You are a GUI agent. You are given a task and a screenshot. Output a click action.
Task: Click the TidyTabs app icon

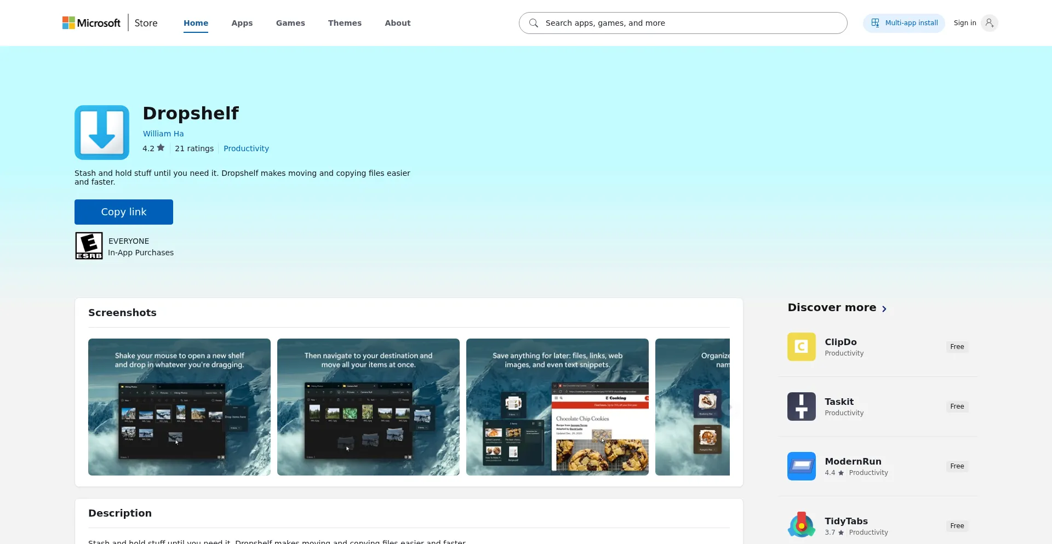[x=802, y=525]
